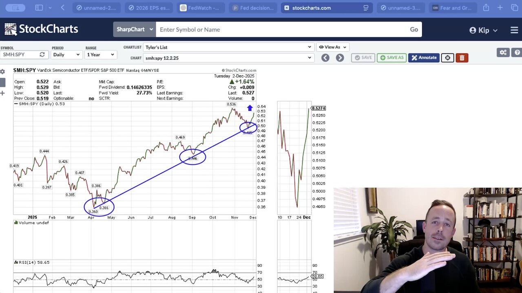This screenshot has width=522, height=293.
Task: Open the Annotate tool
Action: pyautogui.click(x=424, y=58)
